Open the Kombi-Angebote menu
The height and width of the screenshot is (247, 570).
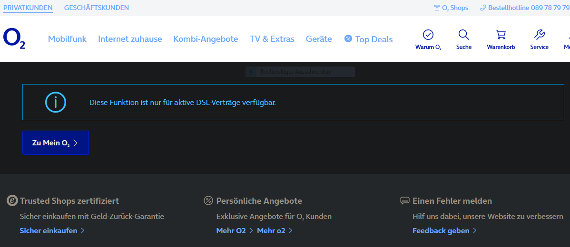point(206,39)
